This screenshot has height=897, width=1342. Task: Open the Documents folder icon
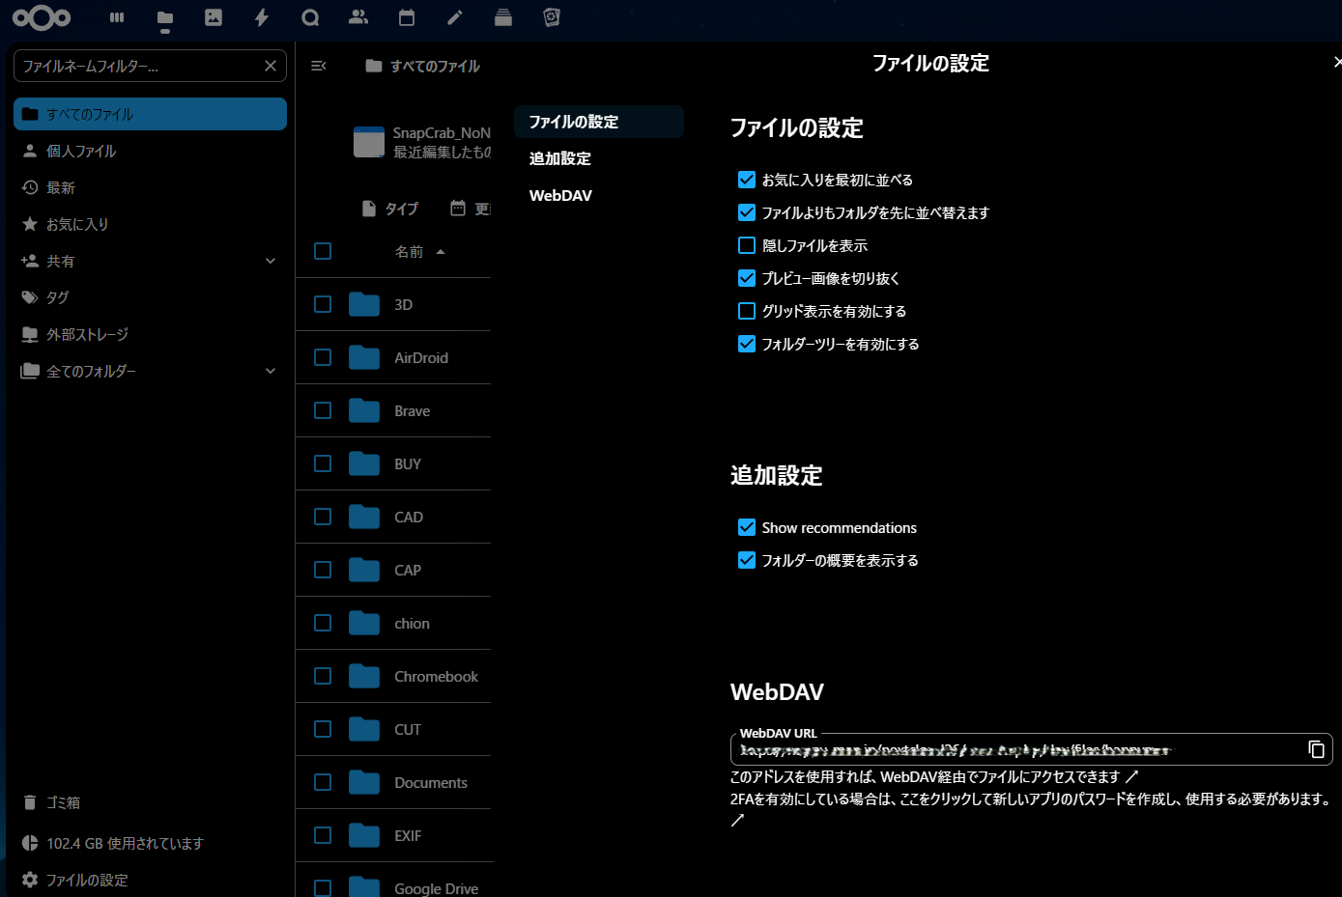tap(364, 782)
